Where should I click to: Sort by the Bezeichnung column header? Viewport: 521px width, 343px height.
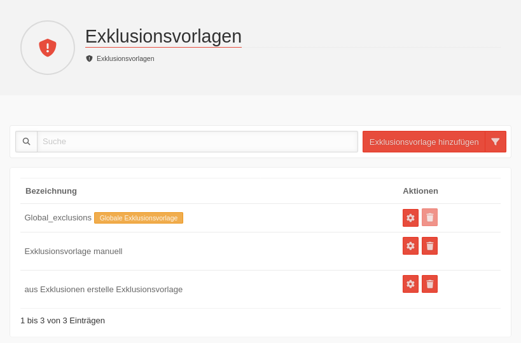51,191
